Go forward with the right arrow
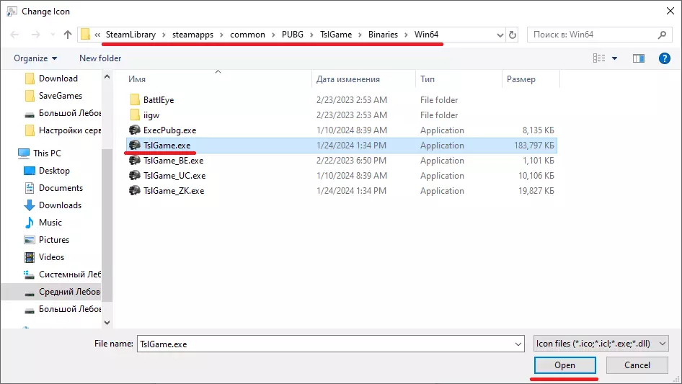This screenshot has height=384, width=682. 35,35
